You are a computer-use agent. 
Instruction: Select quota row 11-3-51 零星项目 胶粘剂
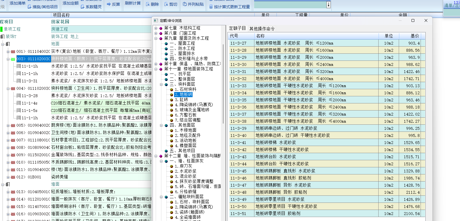327,214
